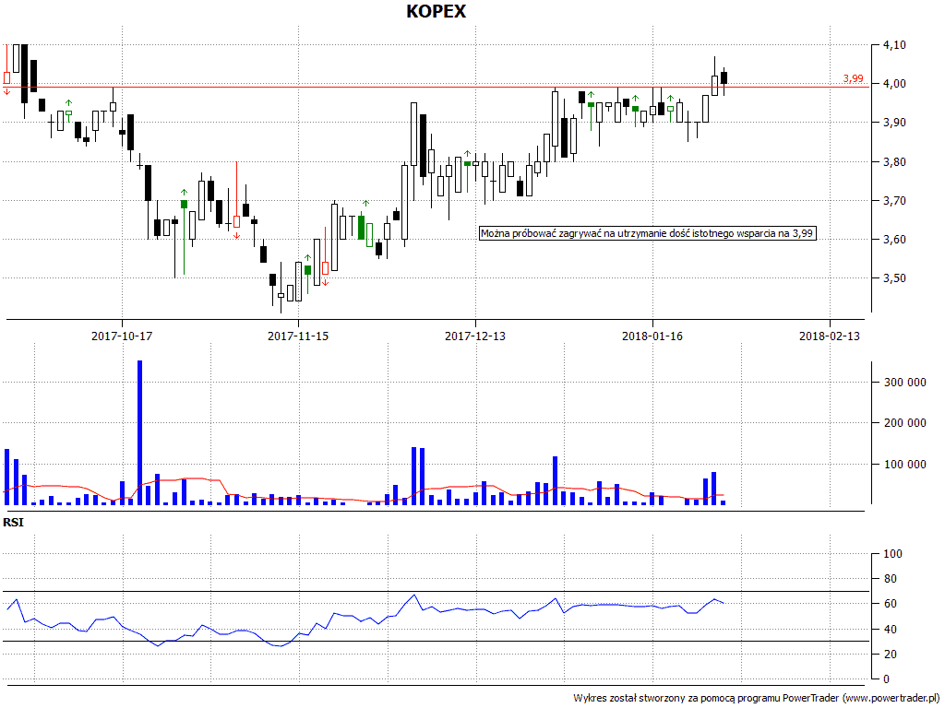Click the RSI axis value 20
The width and height of the screenshot is (945, 708).
pos(890,655)
